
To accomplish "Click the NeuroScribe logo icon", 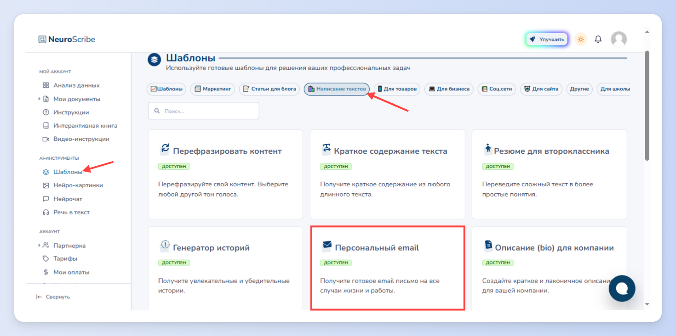I will coord(42,39).
